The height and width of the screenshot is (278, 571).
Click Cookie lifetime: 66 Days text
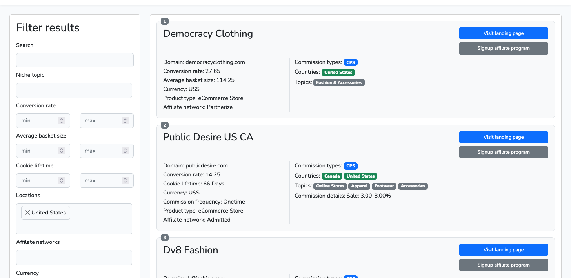pyautogui.click(x=194, y=184)
